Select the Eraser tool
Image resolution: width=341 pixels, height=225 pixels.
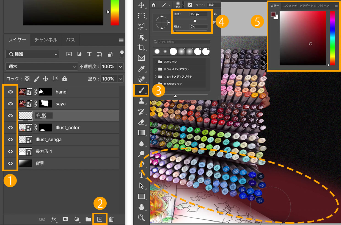point(141,122)
